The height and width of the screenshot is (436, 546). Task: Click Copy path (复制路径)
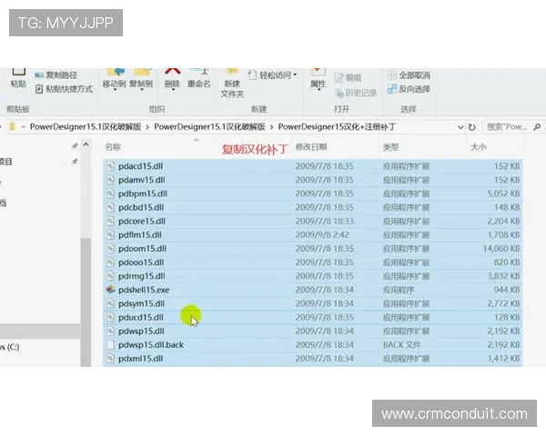(56, 75)
